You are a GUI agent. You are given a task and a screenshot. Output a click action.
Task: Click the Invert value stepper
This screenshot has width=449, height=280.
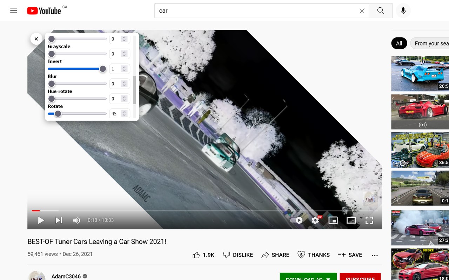(x=124, y=69)
